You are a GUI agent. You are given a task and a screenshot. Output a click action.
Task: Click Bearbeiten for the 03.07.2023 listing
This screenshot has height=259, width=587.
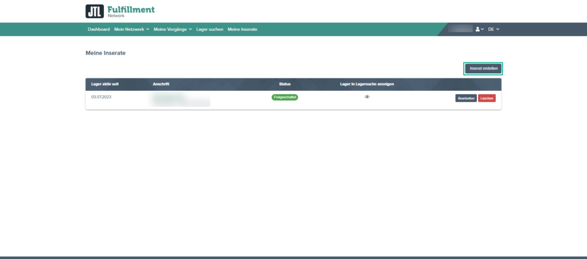point(466,98)
